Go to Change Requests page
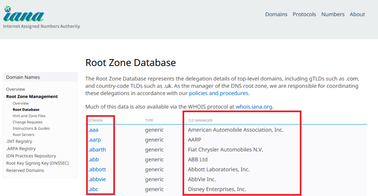 tap(27, 122)
